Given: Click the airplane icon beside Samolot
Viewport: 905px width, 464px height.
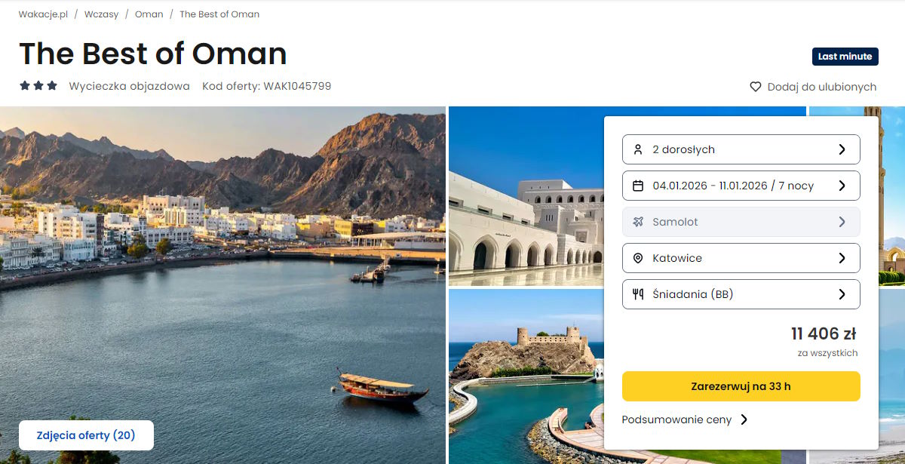Looking at the screenshot, I should (638, 222).
